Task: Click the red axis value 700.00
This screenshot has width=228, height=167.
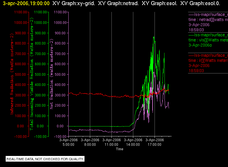Action: (x=20, y=54)
